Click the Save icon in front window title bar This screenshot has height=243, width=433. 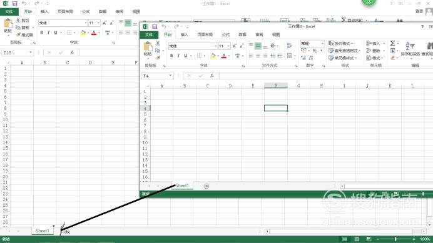point(155,27)
